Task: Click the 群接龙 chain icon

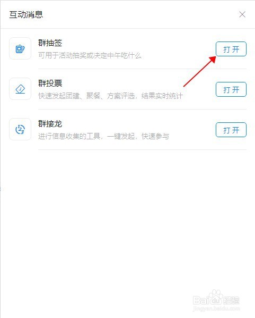Action: [20, 129]
